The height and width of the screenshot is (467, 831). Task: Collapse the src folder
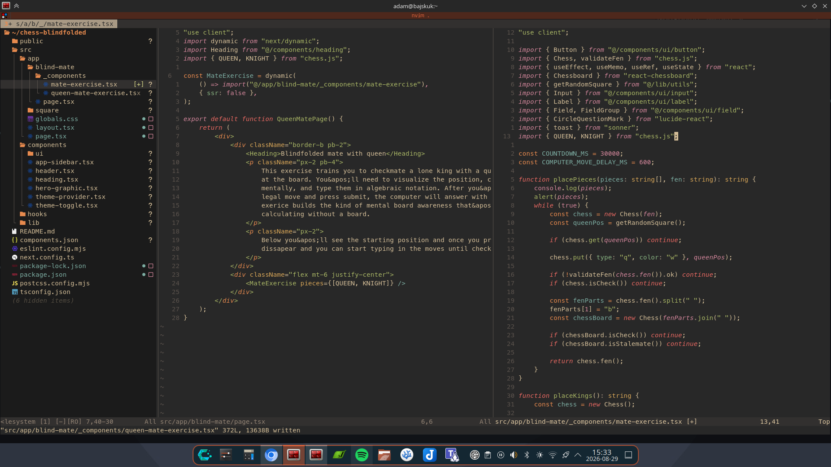[x=22, y=50]
